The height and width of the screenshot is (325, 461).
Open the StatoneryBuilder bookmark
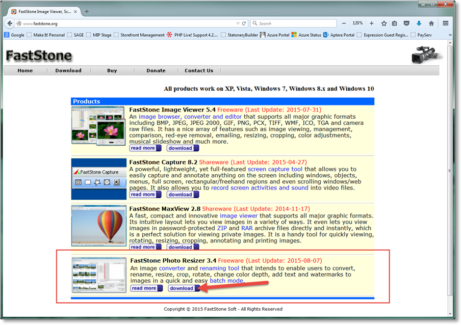(x=239, y=35)
